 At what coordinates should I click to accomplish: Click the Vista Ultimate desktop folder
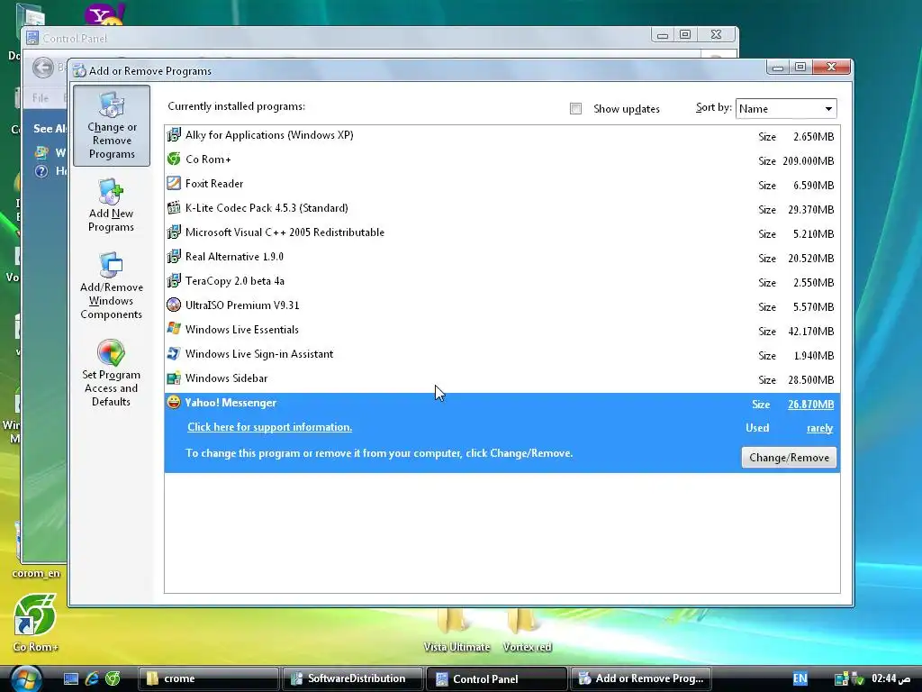coord(456,631)
